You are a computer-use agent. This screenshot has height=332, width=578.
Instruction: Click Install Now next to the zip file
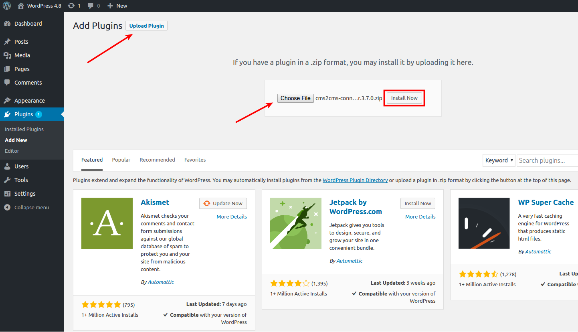pyautogui.click(x=404, y=98)
